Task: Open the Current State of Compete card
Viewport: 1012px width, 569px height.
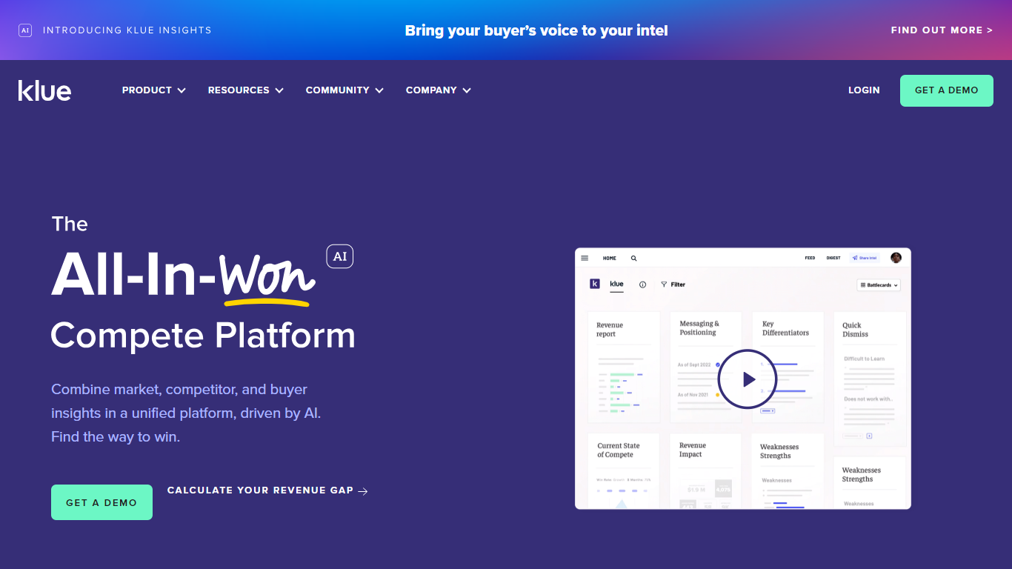Action: point(623,471)
